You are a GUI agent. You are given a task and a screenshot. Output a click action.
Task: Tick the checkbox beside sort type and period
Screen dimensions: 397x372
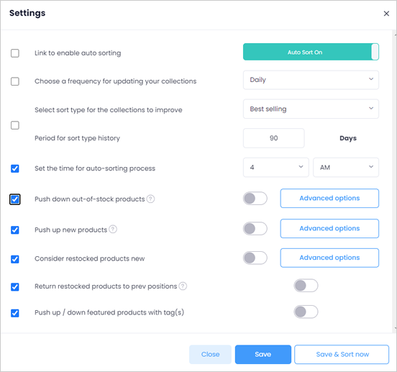15,125
